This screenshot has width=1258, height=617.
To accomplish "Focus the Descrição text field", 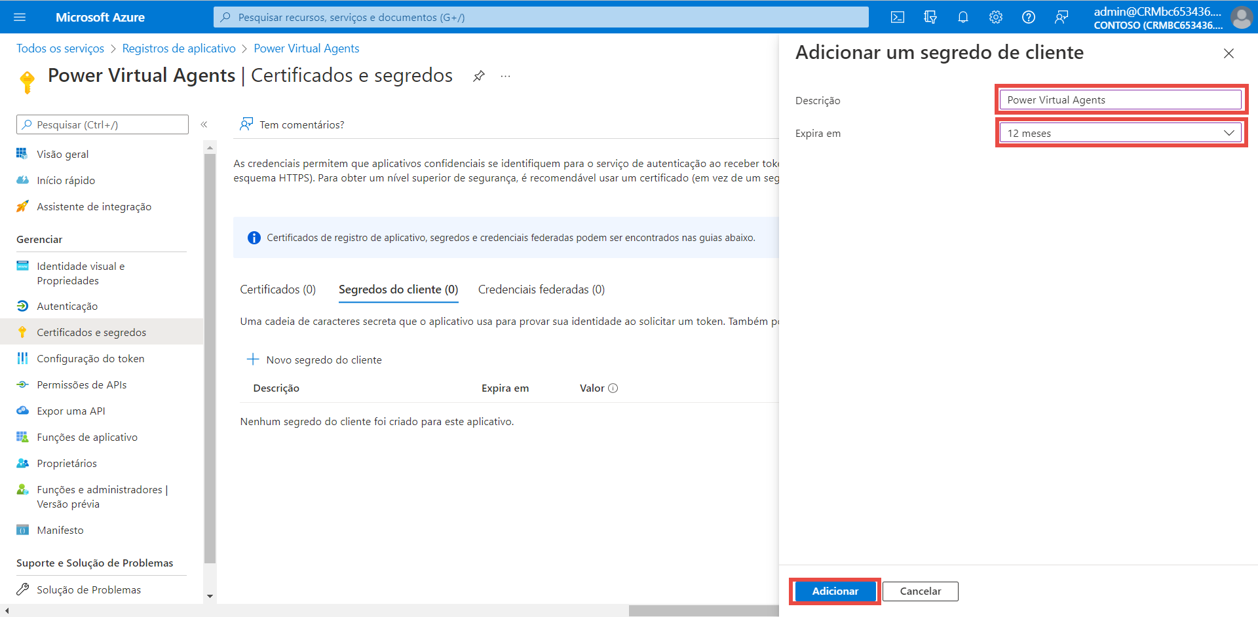I will (1120, 100).
